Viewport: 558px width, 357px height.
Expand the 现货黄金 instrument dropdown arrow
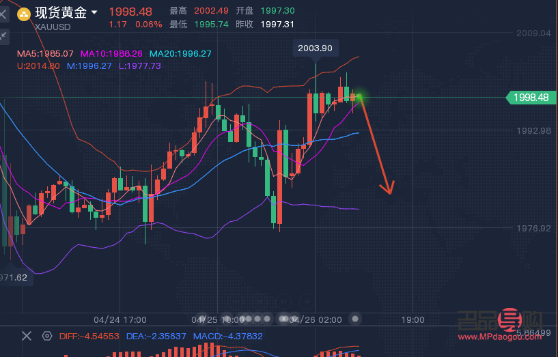94,12
